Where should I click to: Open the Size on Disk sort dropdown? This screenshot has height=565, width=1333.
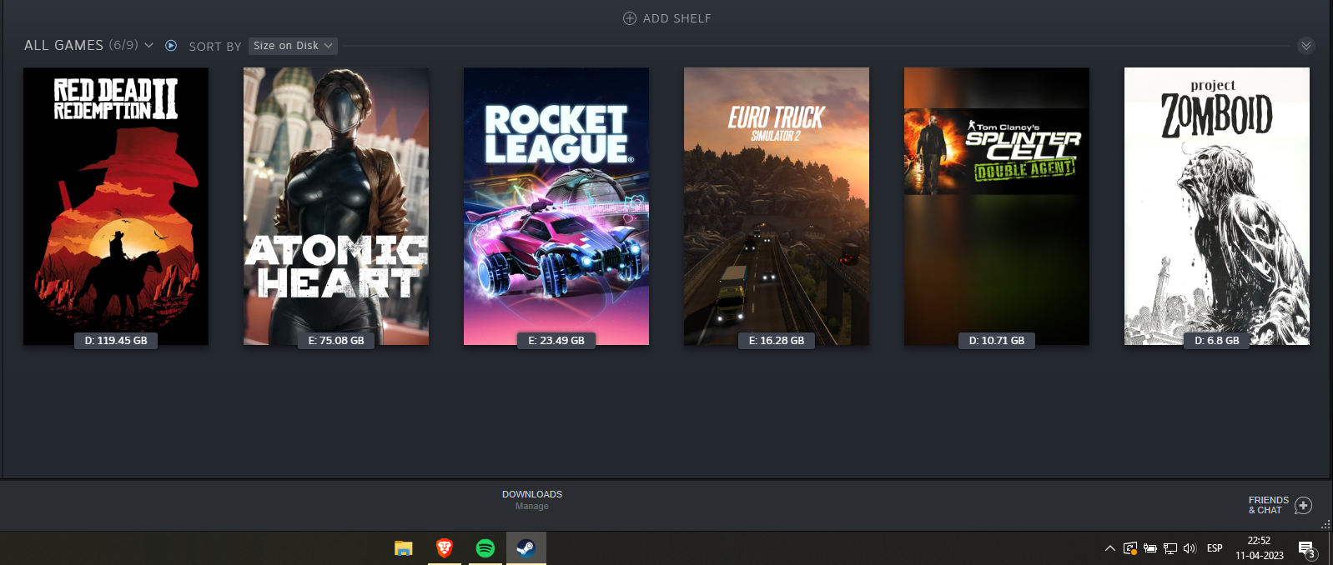(x=293, y=46)
